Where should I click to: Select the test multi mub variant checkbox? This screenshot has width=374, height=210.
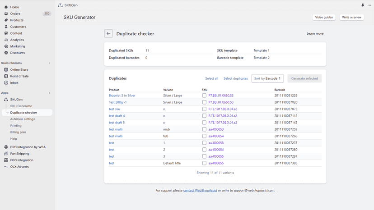point(204,129)
